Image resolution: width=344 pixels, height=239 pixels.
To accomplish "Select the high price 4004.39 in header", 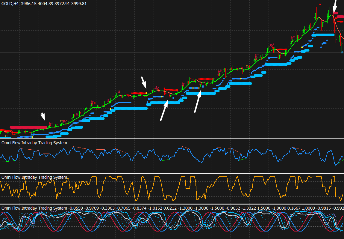I will click(x=46, y=4).
